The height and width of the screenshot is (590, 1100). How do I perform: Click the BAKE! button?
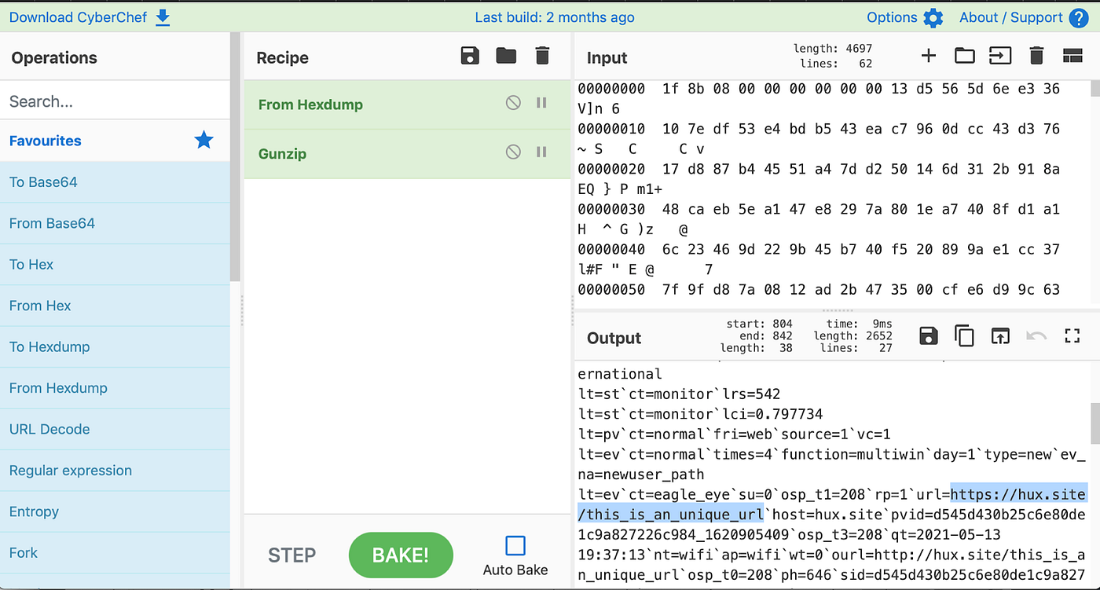401,555
